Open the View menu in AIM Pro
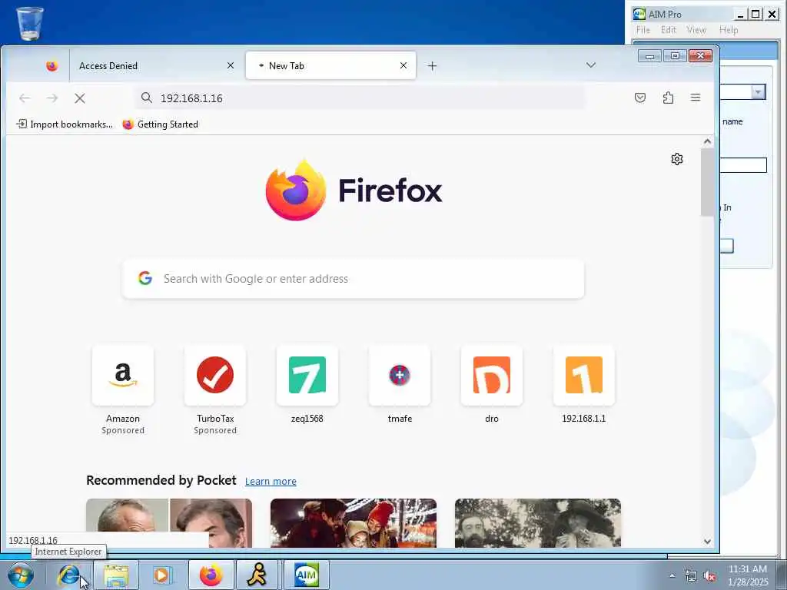Image resolution: width=787 pixels, height=590 pixels. [696, 30]
